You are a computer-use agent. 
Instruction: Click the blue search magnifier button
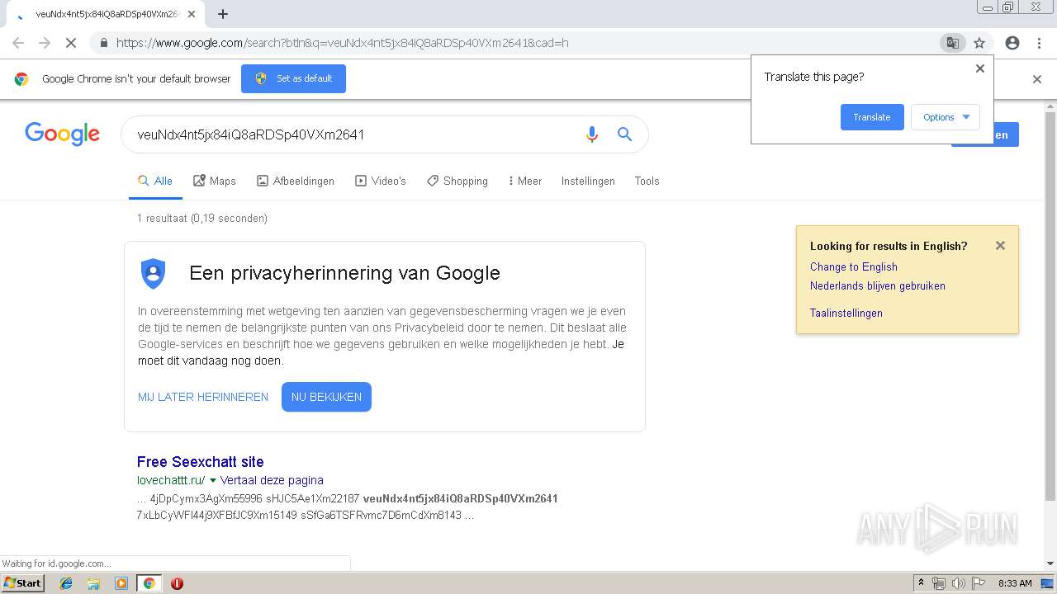(624, 134)
